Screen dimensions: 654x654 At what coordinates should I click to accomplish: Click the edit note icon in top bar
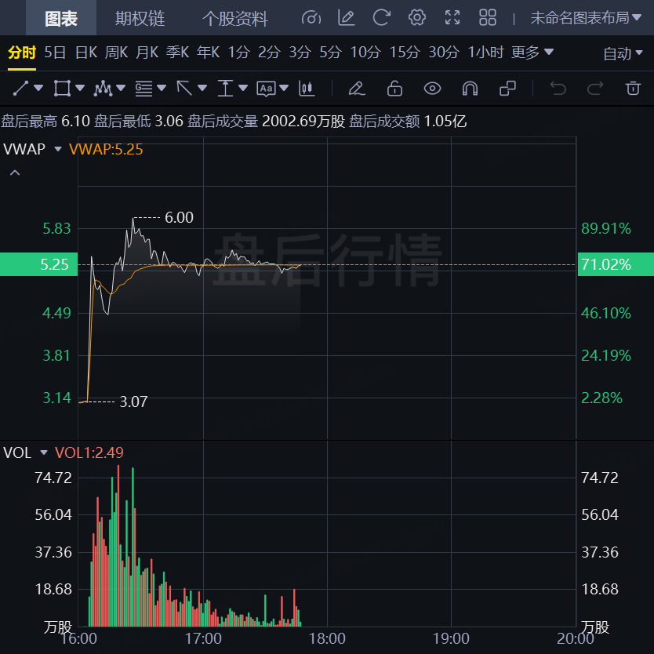(346, 18)
